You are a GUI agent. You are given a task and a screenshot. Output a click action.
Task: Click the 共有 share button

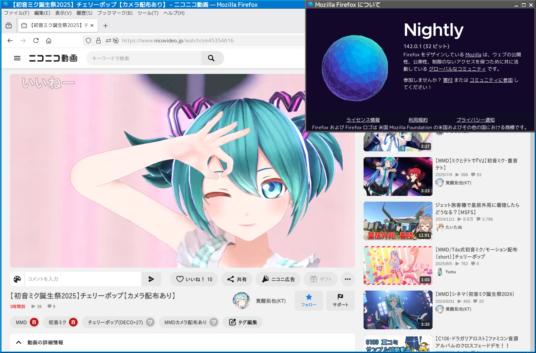pos(237,279)
